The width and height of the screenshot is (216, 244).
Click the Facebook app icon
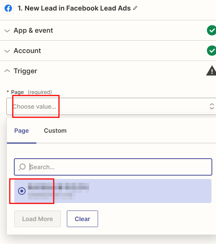pos(8,8)
